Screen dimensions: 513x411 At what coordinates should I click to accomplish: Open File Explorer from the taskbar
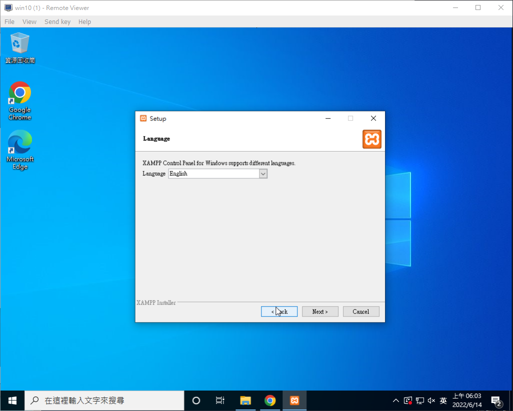[245, 401]
